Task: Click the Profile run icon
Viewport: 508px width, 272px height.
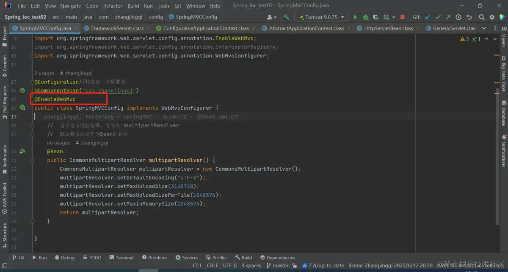Action: [x=386, y=17]
